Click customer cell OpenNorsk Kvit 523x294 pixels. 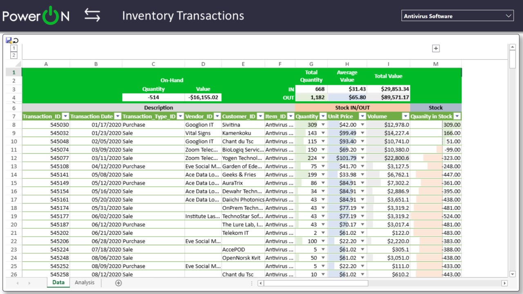[x=243, y=258]
